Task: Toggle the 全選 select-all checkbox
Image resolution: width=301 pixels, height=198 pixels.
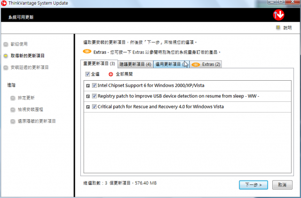Action: click(87, 74)
